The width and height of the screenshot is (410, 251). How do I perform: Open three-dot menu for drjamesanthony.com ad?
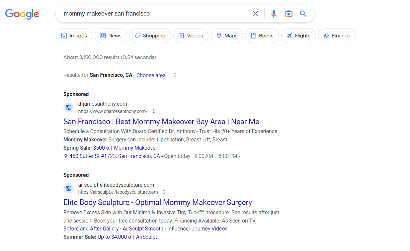[154, 111]
